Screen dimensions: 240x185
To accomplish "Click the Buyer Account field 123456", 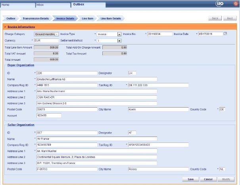I will (x=49, y=116).
